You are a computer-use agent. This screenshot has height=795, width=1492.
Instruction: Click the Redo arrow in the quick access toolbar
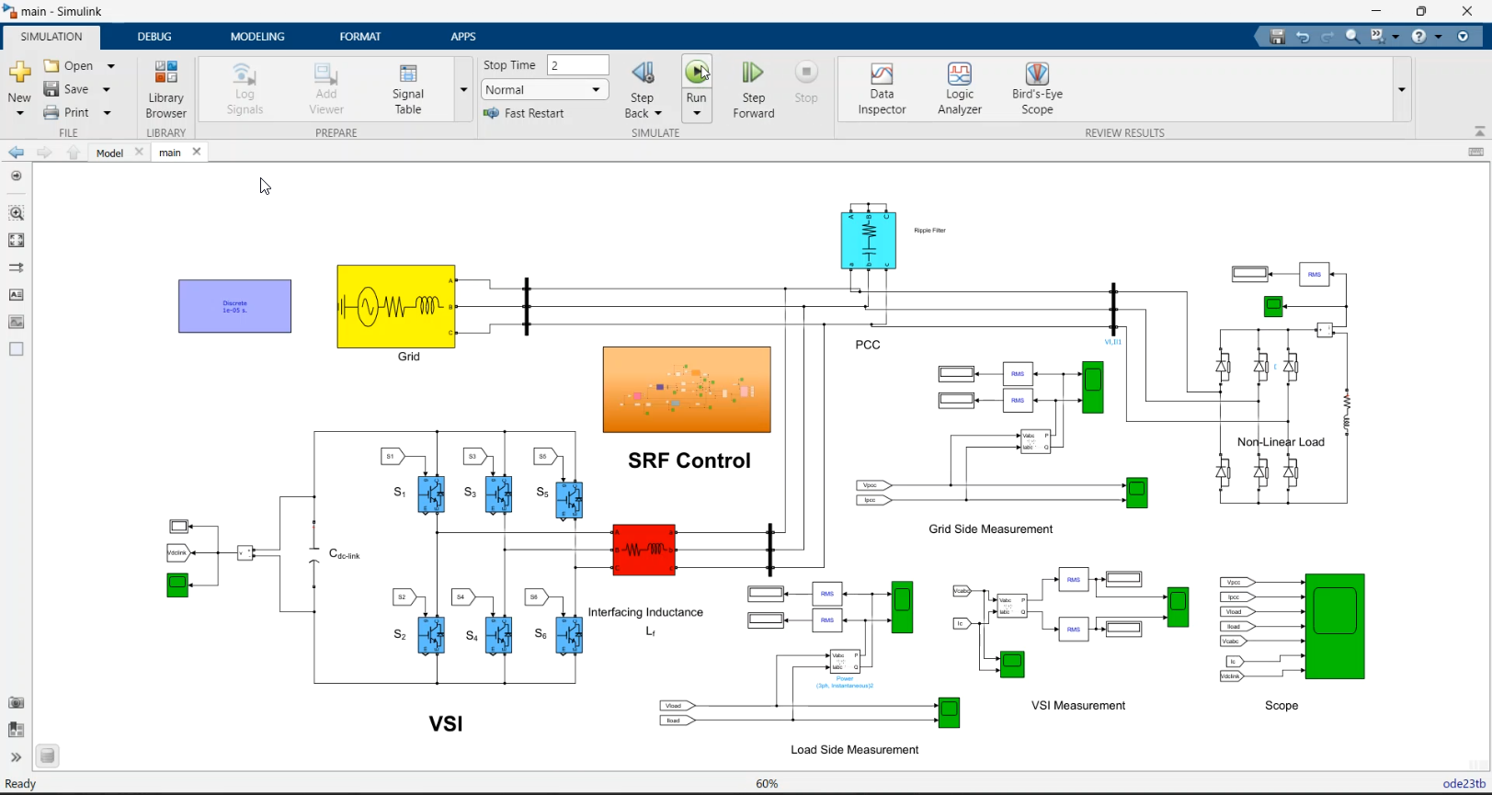pyautogui.click(x=1327, y=37)
